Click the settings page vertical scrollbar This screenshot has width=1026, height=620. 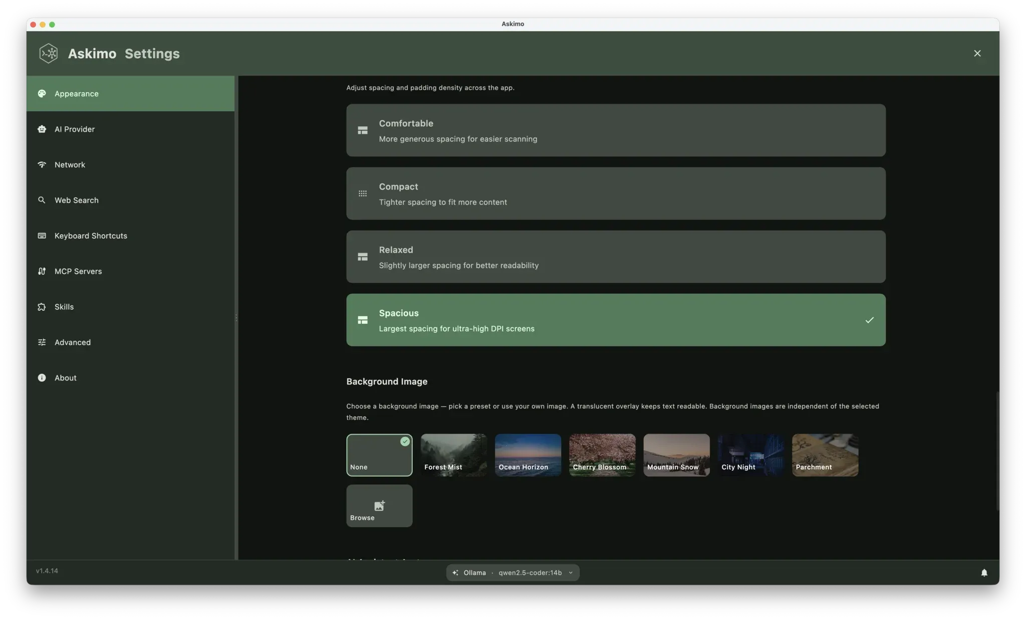point(997,451)
